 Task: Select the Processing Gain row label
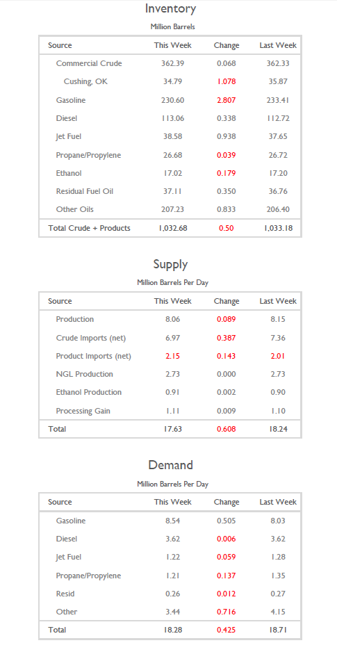[x=83, y=411]
